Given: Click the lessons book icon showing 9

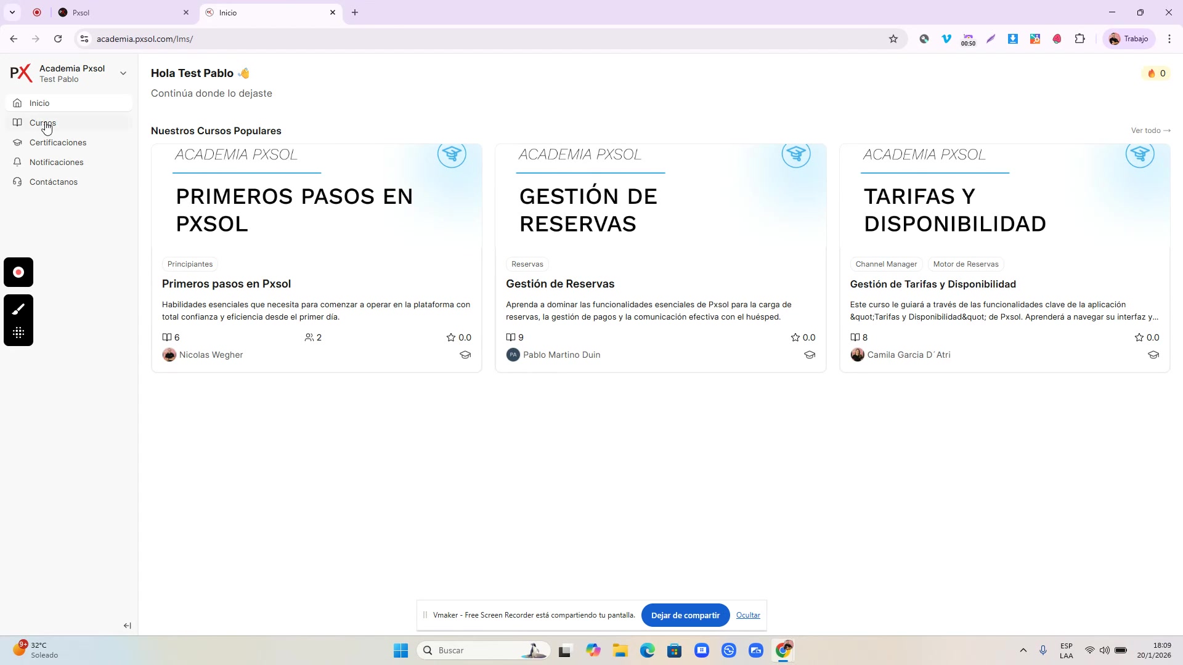Looking at the screenshot, I should [511, 337].
